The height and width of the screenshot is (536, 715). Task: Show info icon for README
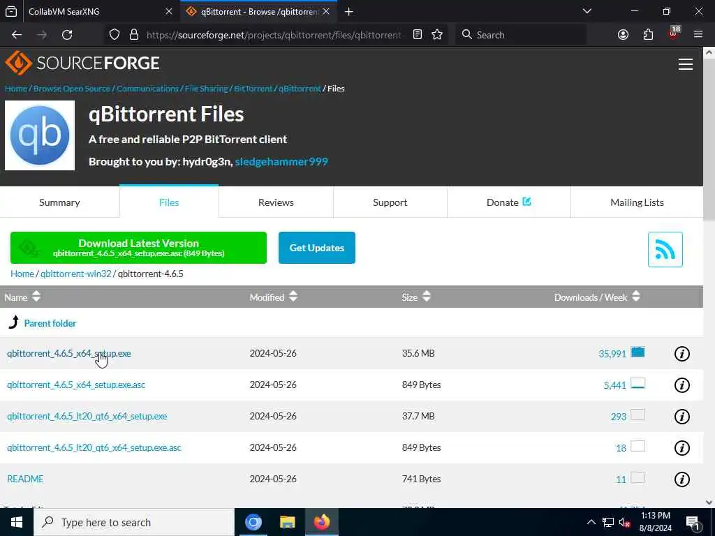[681, 479]
